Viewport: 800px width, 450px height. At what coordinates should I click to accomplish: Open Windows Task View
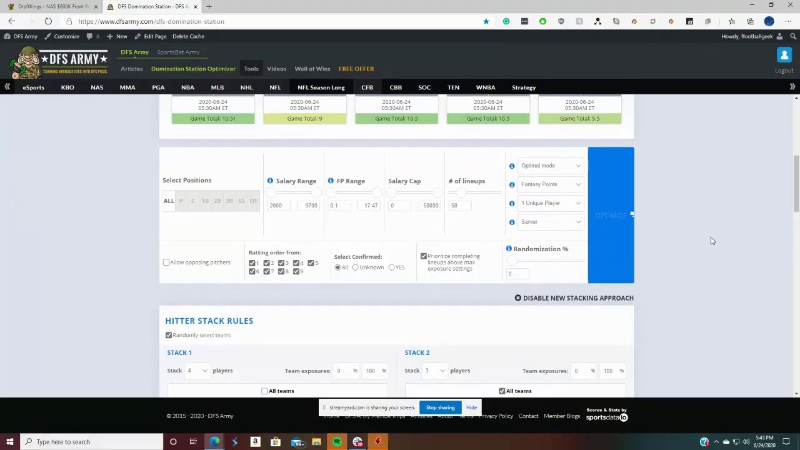[193, 442]
